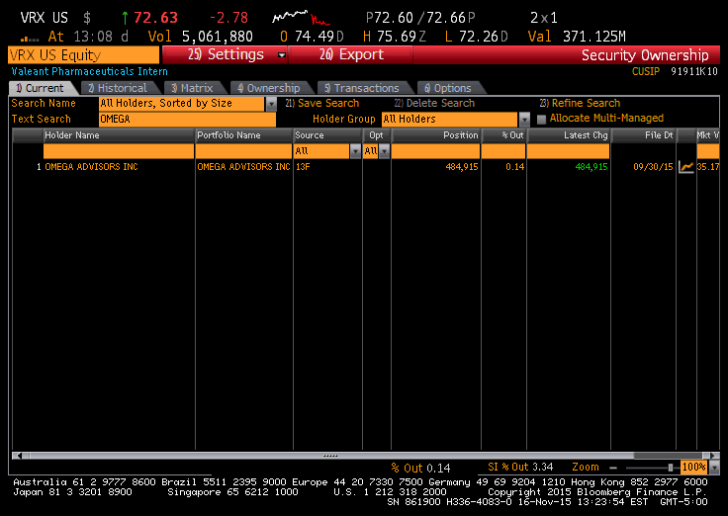Open Source filter dropdown
Viewport: 728px width, 516px height.
(x=355, y=151)
